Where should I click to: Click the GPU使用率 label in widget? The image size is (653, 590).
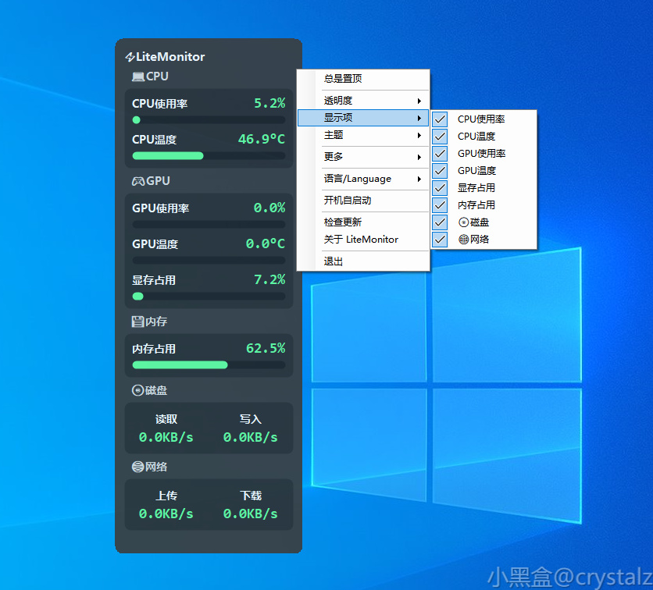[160, 208]
